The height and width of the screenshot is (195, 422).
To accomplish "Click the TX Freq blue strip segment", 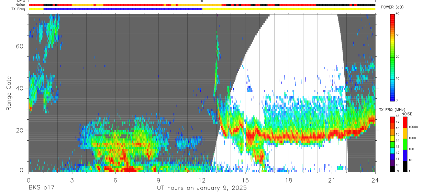I will point(123,9).
